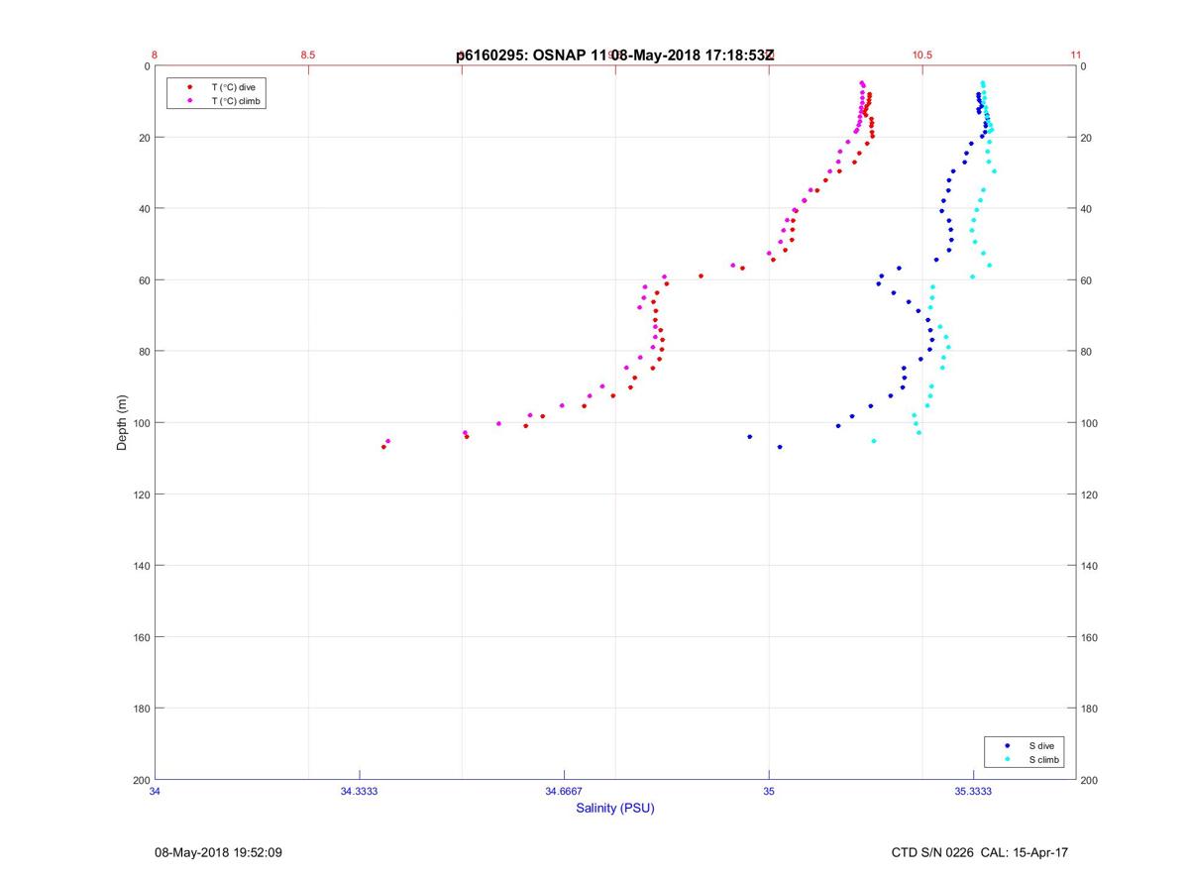
Task: Click the left-axis depth tick label '60'
Action: pos(144,280)
